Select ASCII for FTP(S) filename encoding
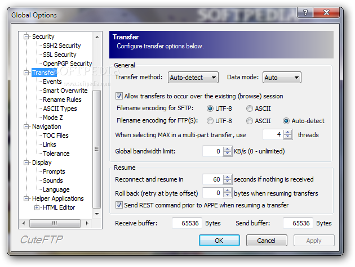355x267 pixels. 250,121
